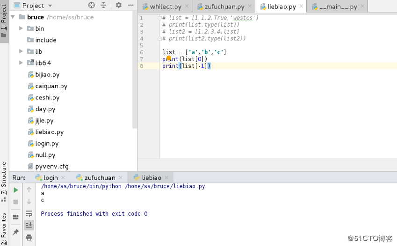Screen dimensions: 397x246
Task: Open Project panel settings gear
Action: 118,5
